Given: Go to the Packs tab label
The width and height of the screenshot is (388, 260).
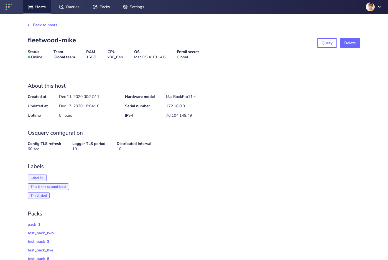Looking at the screenshot, I should click(105, 7).
